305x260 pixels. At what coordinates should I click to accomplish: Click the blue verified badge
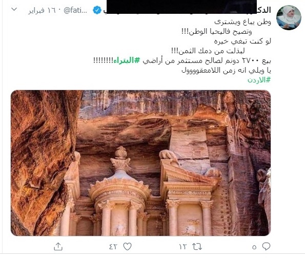pyautogui.click(x=97, y=10)
